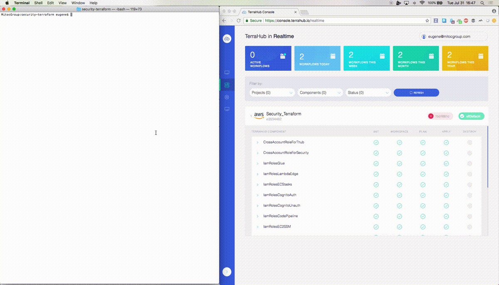This screenshot has width=499, height=285.
Task: Click Destroy status icon for IamRolesEC2SSM
Action: 469,227
